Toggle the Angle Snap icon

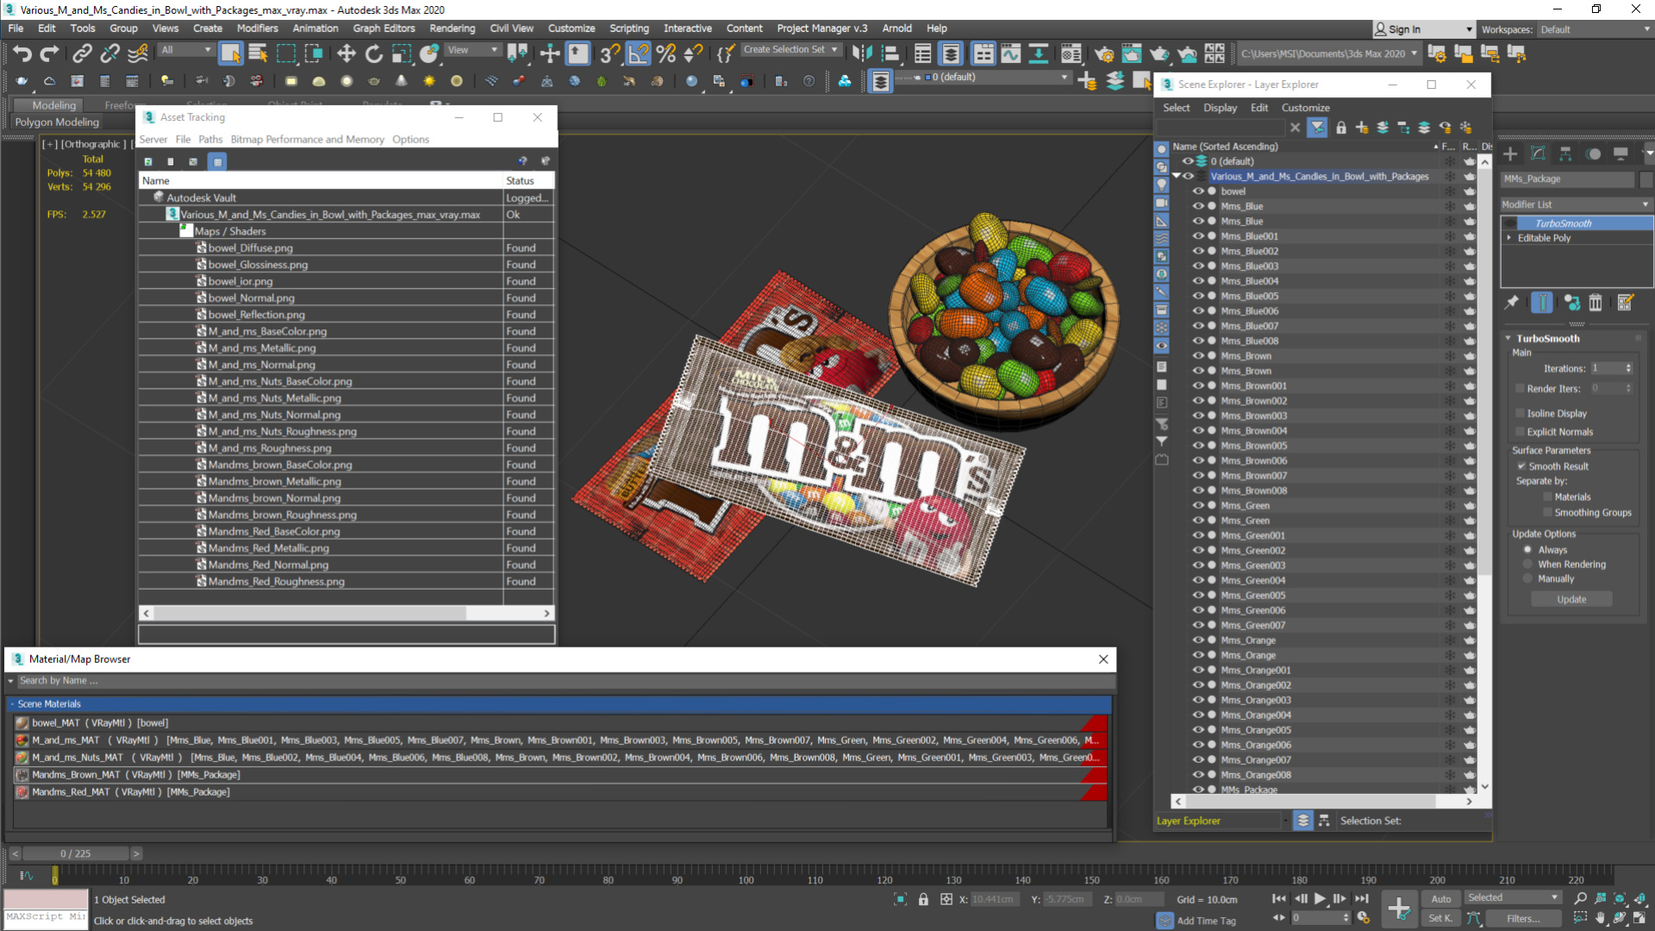tap(639, 53)
